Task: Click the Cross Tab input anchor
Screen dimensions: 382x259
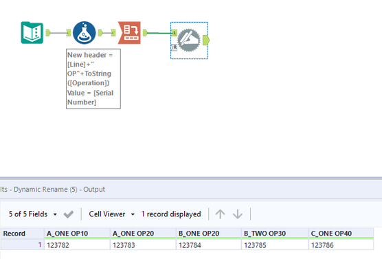Action: point(113,33)
